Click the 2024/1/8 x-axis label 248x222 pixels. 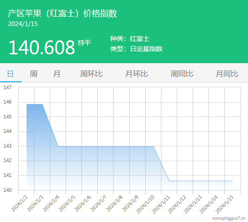click(114, 204)
